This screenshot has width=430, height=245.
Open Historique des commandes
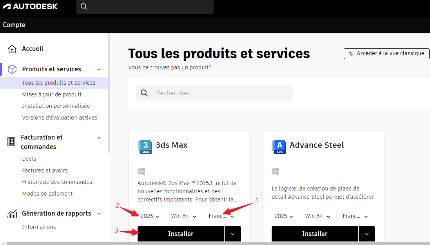point(57,182)
